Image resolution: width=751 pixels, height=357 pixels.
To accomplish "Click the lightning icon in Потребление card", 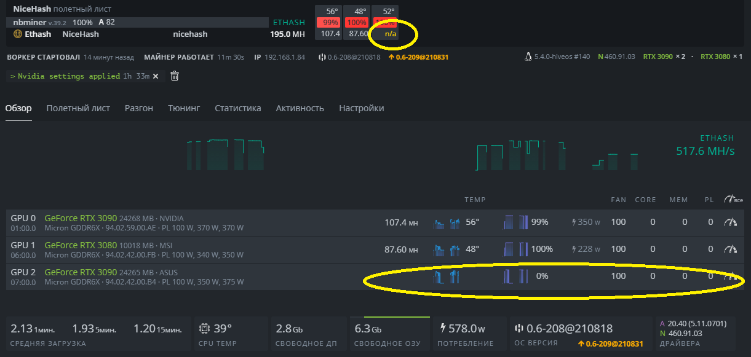I will click(442, 329).
